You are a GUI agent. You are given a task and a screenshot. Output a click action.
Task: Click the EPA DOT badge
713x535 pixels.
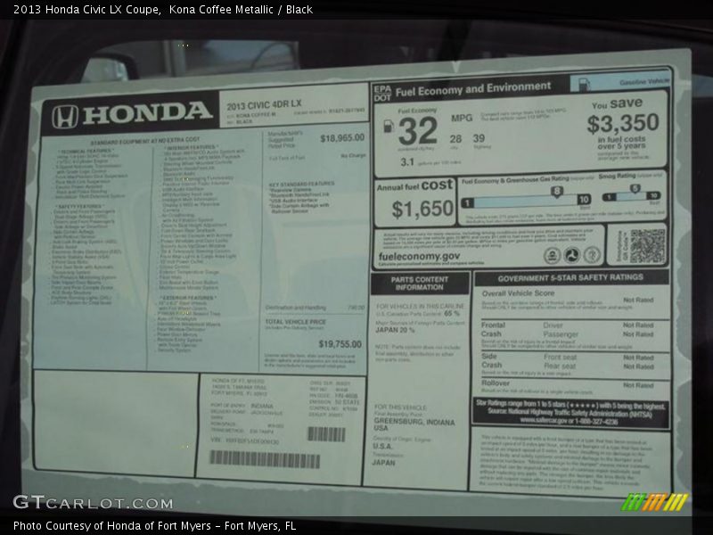click(382, 94)
